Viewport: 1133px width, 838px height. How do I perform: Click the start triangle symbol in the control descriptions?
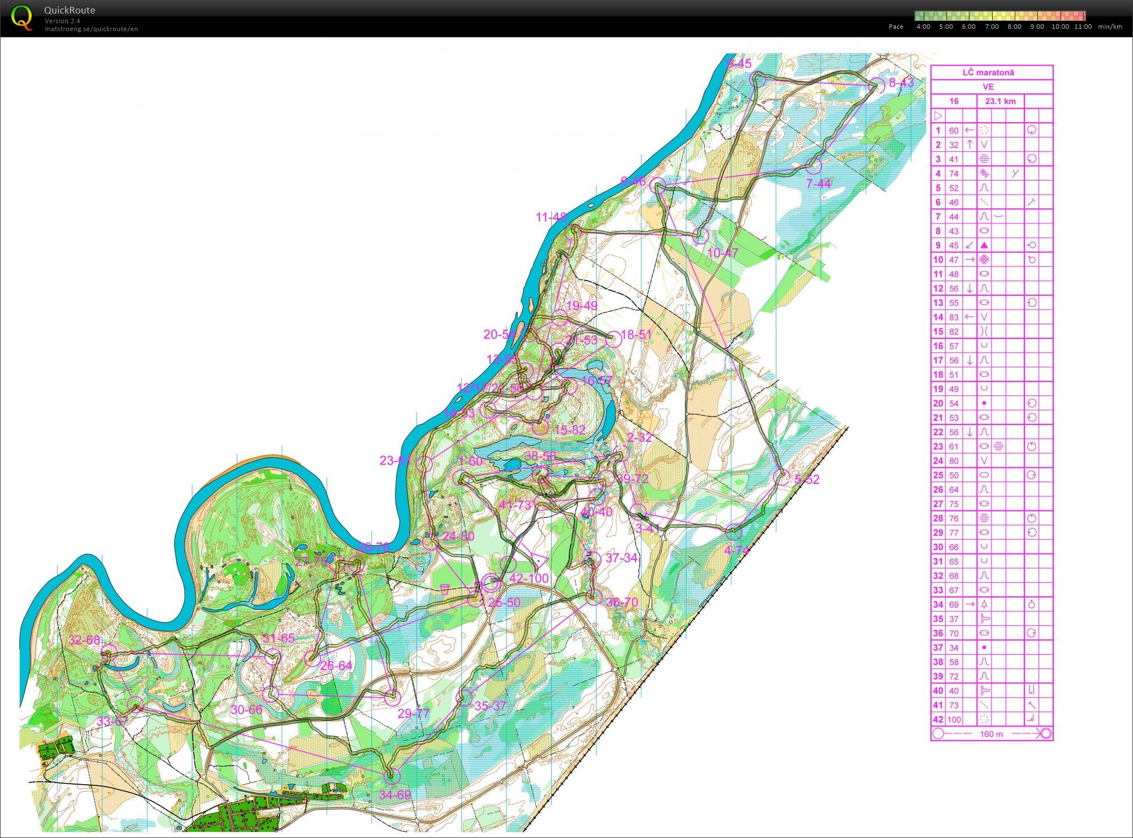coord(938,115)
